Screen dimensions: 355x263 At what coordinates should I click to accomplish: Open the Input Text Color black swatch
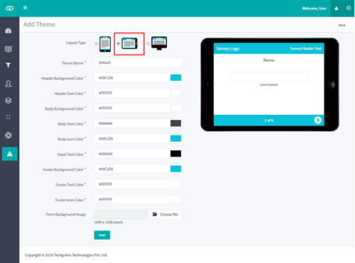(175, 154)
